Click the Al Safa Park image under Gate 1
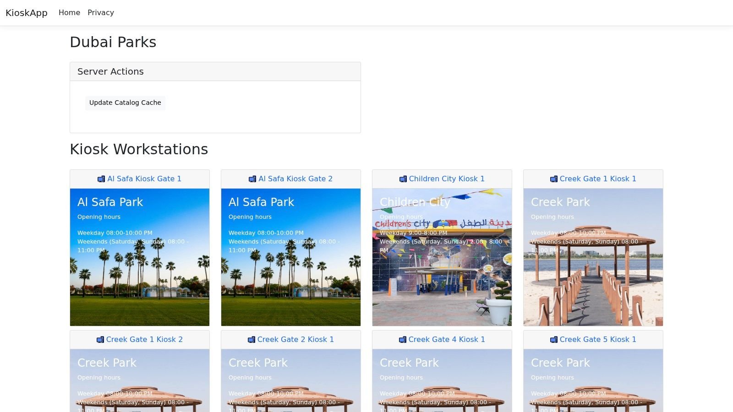Image resolution: width=733 pixels, height=412 pixels. (140, 257)
